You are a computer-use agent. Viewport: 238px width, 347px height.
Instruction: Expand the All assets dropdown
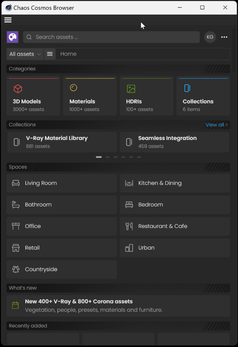[x=25, y=54]
